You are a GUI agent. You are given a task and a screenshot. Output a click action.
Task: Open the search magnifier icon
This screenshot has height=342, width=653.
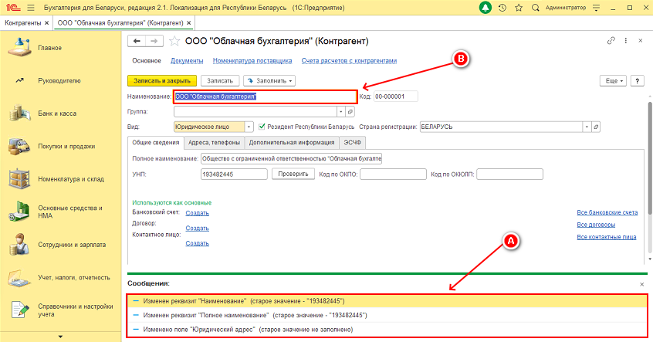pyautogui.click(x=536, y=8)
